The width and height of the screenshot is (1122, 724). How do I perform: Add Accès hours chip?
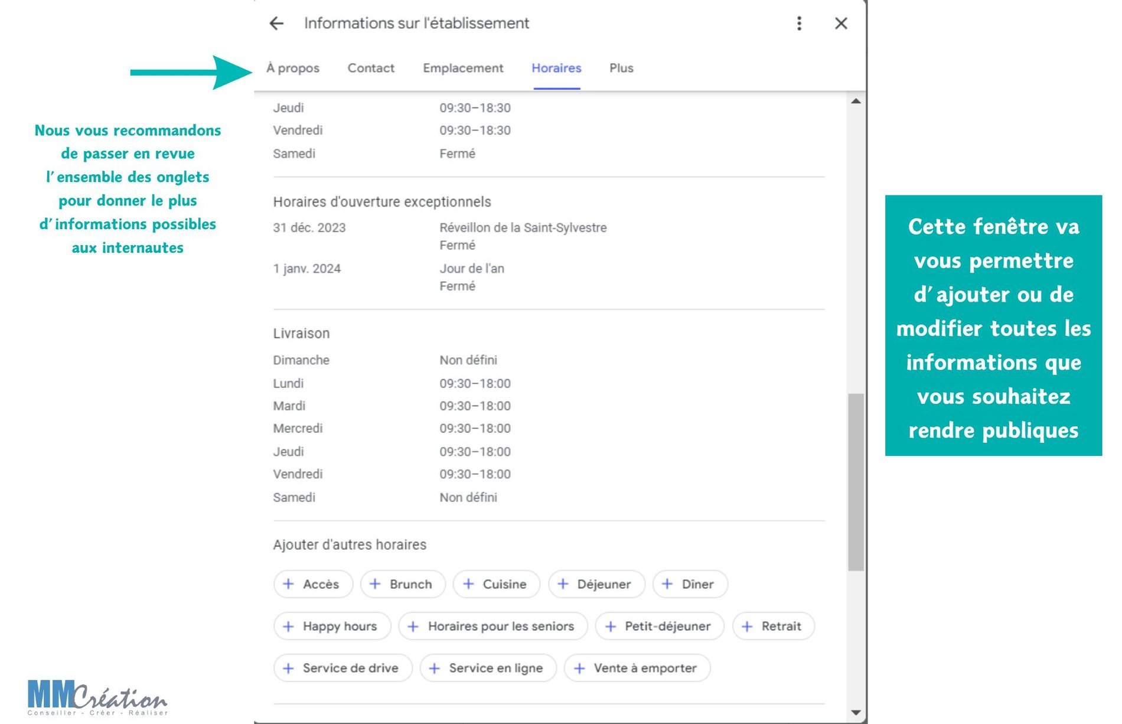(x=313, y=584)
